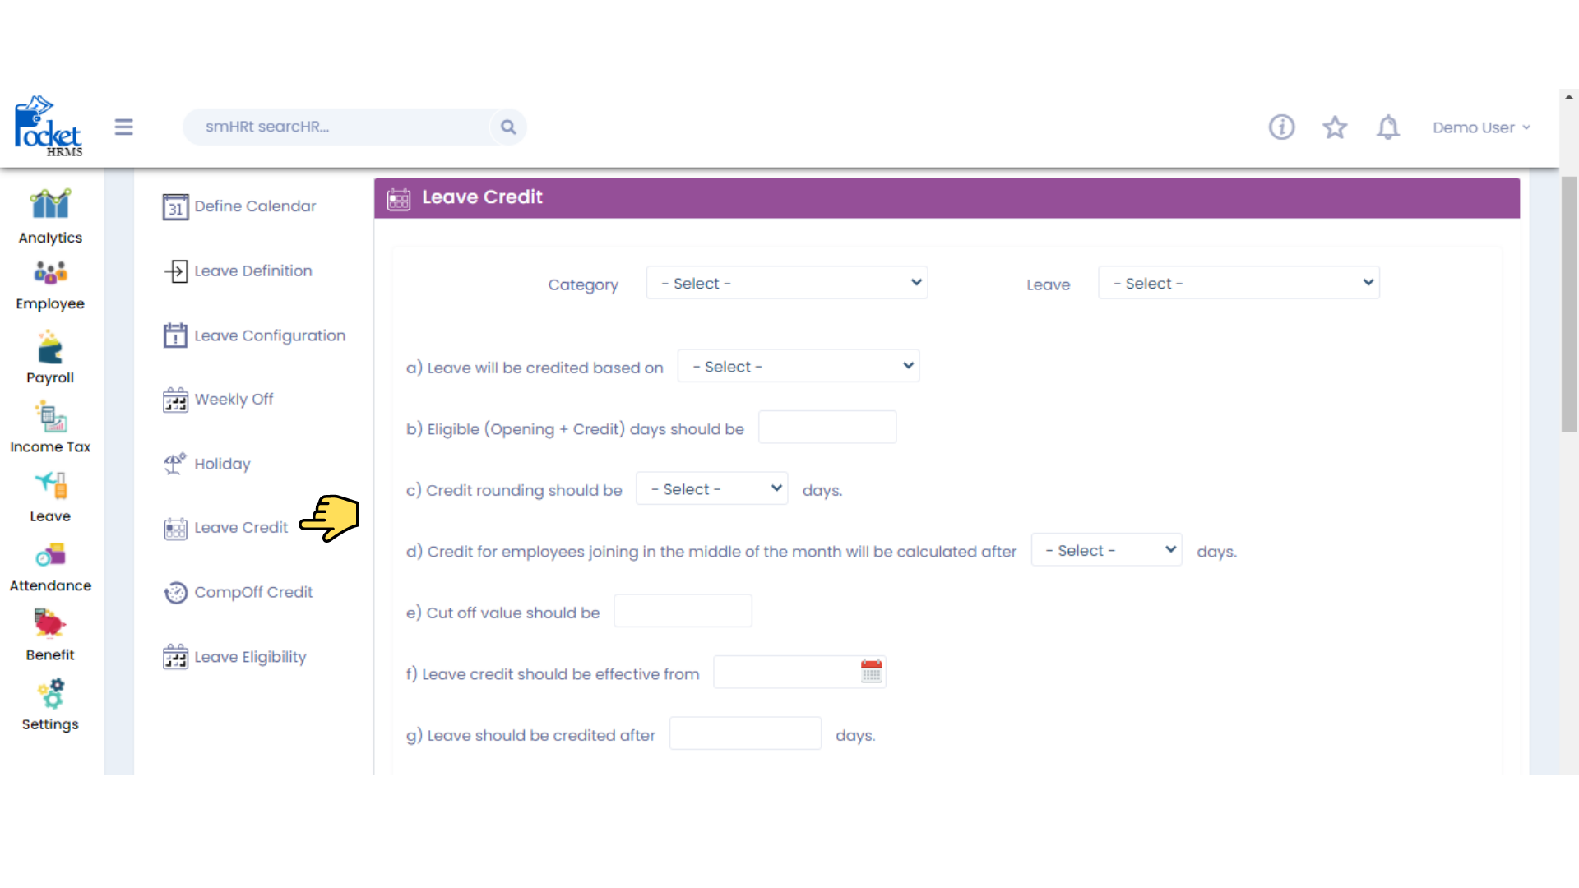
Task: Open the info circle icon
Action: (1281, 127)
